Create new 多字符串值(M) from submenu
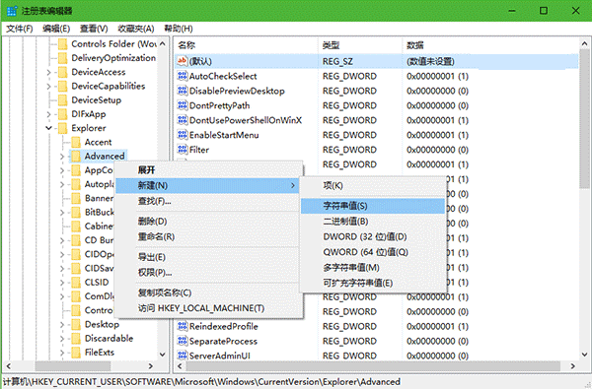The image size is (592, 389). (373, 268)
